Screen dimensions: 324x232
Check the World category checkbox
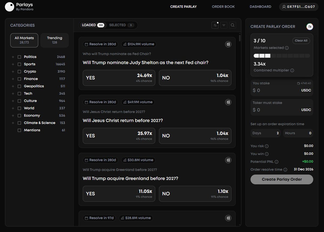pyautogui.click(x=19, y=108)
